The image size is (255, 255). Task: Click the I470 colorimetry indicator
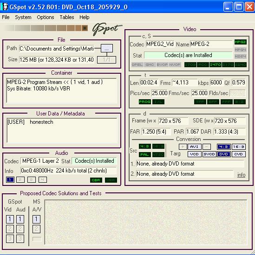(216, 64)
